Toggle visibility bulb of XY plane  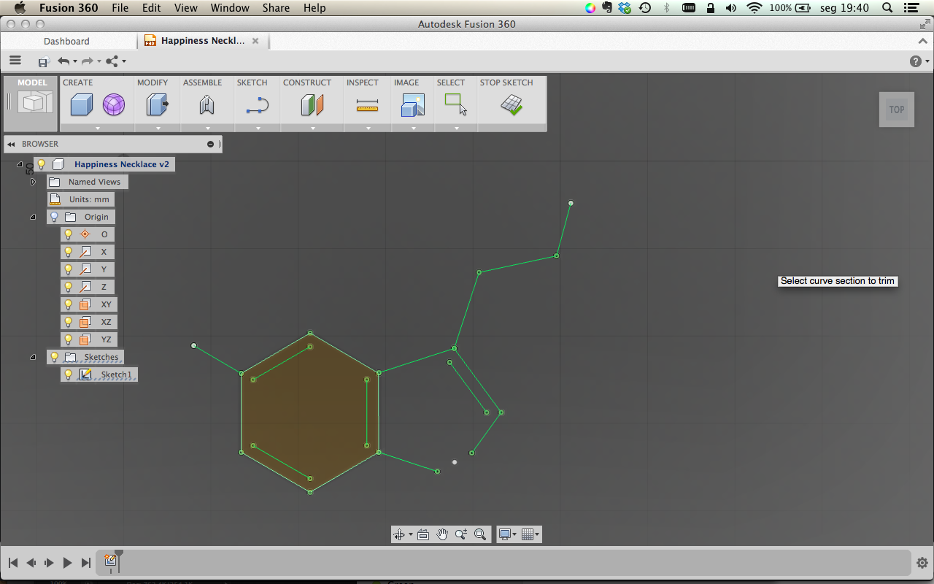[x=69, y=304]
